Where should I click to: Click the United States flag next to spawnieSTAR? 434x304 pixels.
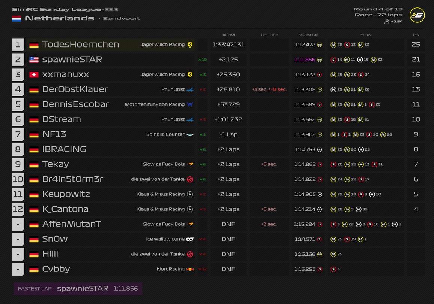point(34,60)
